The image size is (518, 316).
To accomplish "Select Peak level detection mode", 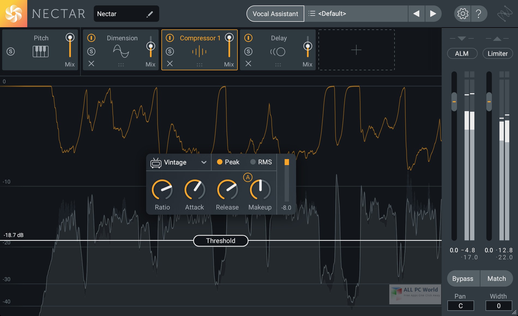I will click(x=228, y=162).
